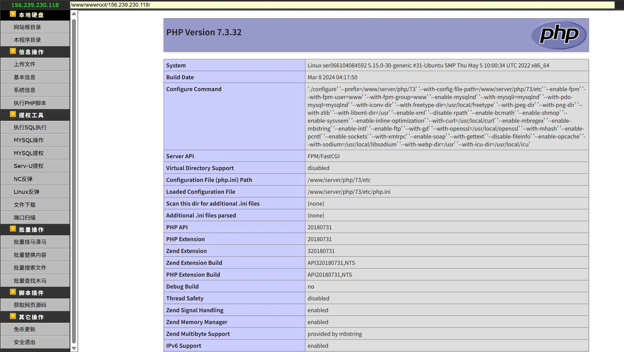The height and width of the screenshot is (352, 624).
Task: Click the FPM/FastCGI value
Action: [x=324, y=156]
